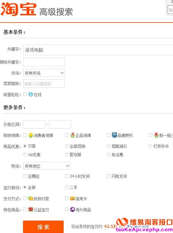Viewport: 173px width, 233px height.
Task: Click the credit card (信用卡) icon
Action: click(72, 198)
